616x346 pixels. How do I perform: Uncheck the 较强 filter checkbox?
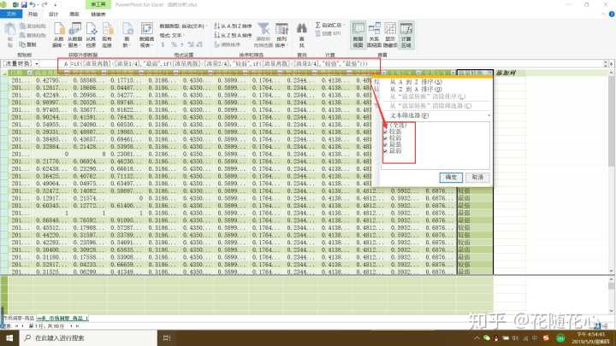(386, 132)
